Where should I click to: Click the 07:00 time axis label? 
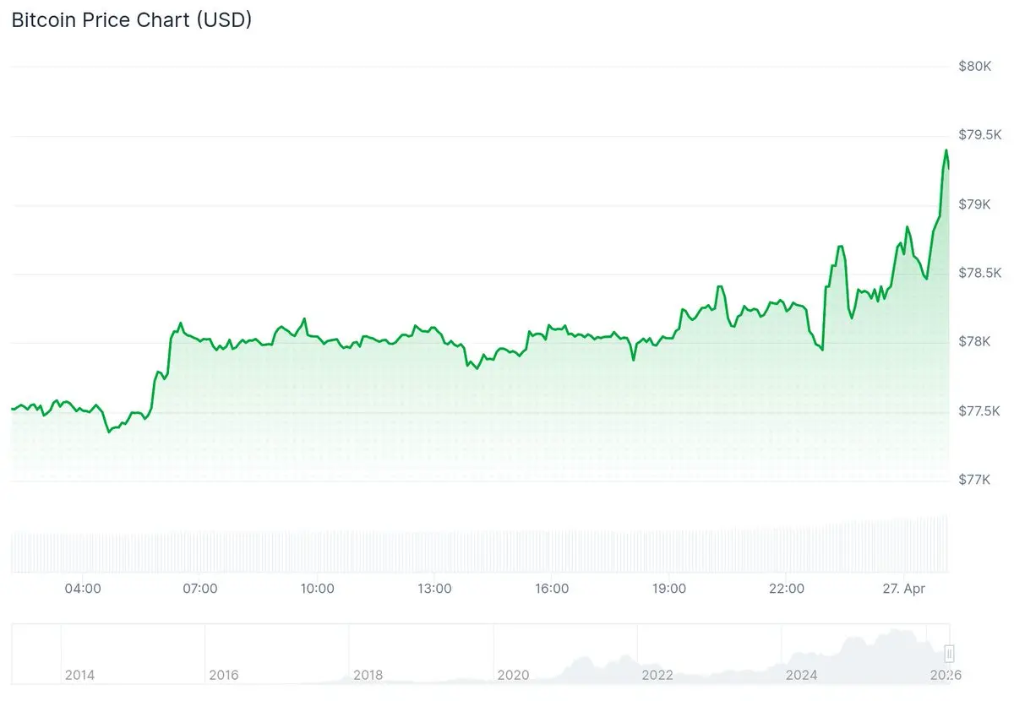coord(200,589)
